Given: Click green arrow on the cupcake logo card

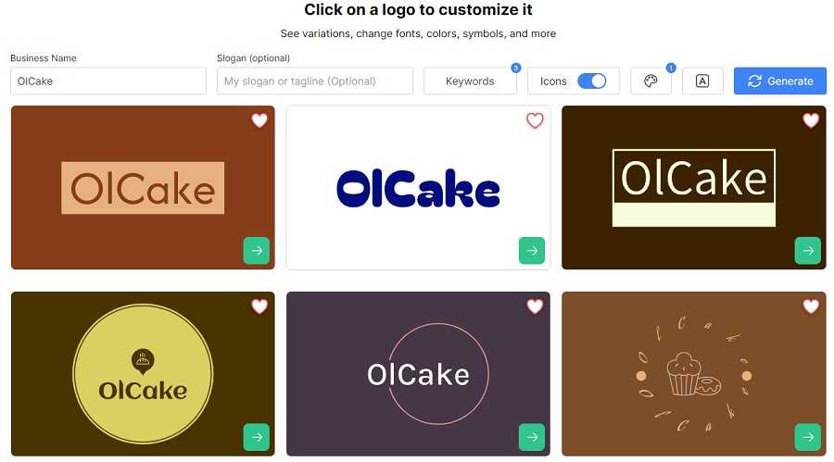Looking at the screenshot, I should pos(808,437).
